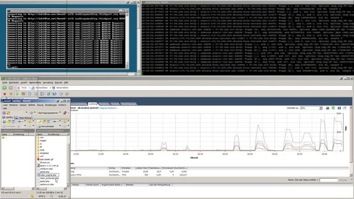Select the images folder in WinSCP remote panel
Image resolution: width=354 pixels, height=199 pixels.
43,140
